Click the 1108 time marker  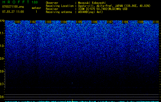125,22
